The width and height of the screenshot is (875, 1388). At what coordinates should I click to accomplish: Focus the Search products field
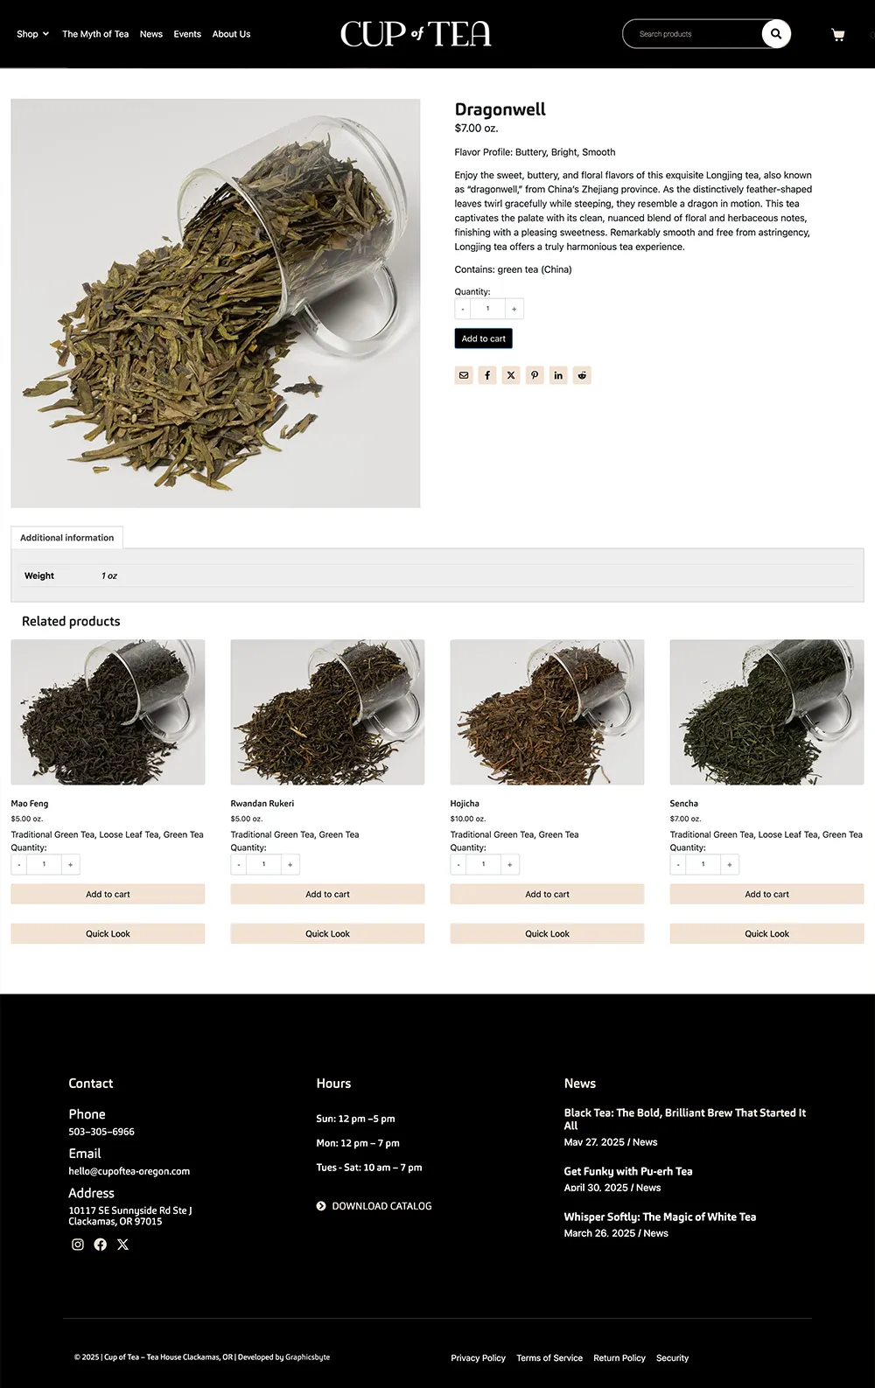[x=696, y=34]
